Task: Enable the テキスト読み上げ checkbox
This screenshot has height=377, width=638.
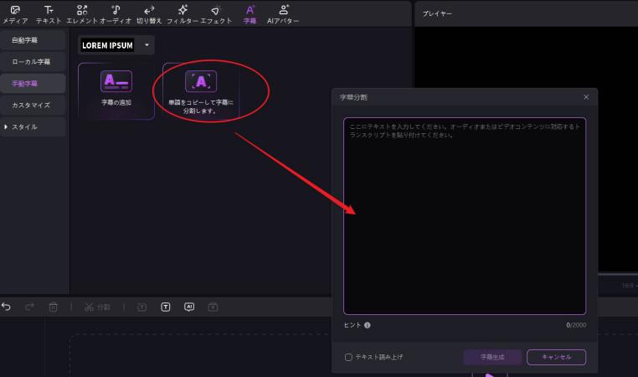Action: coord(348,357)
